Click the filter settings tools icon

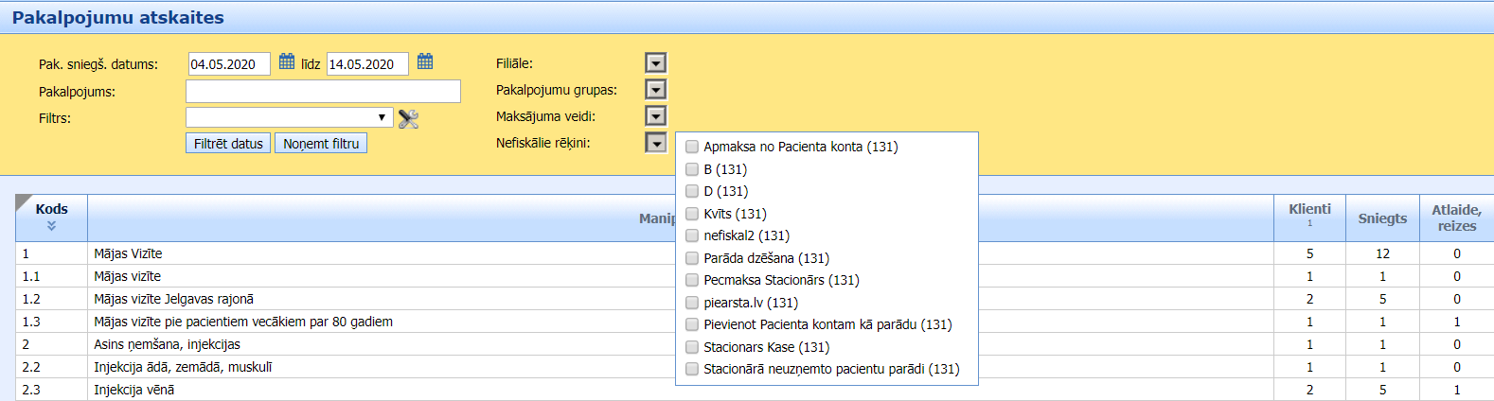click(408, 118)
